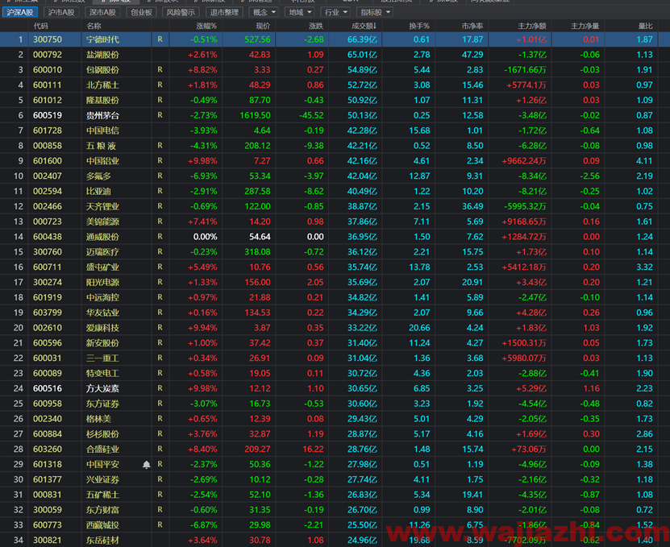Click change value +9.98% for 中国铝业

click(x=202, y=161)
